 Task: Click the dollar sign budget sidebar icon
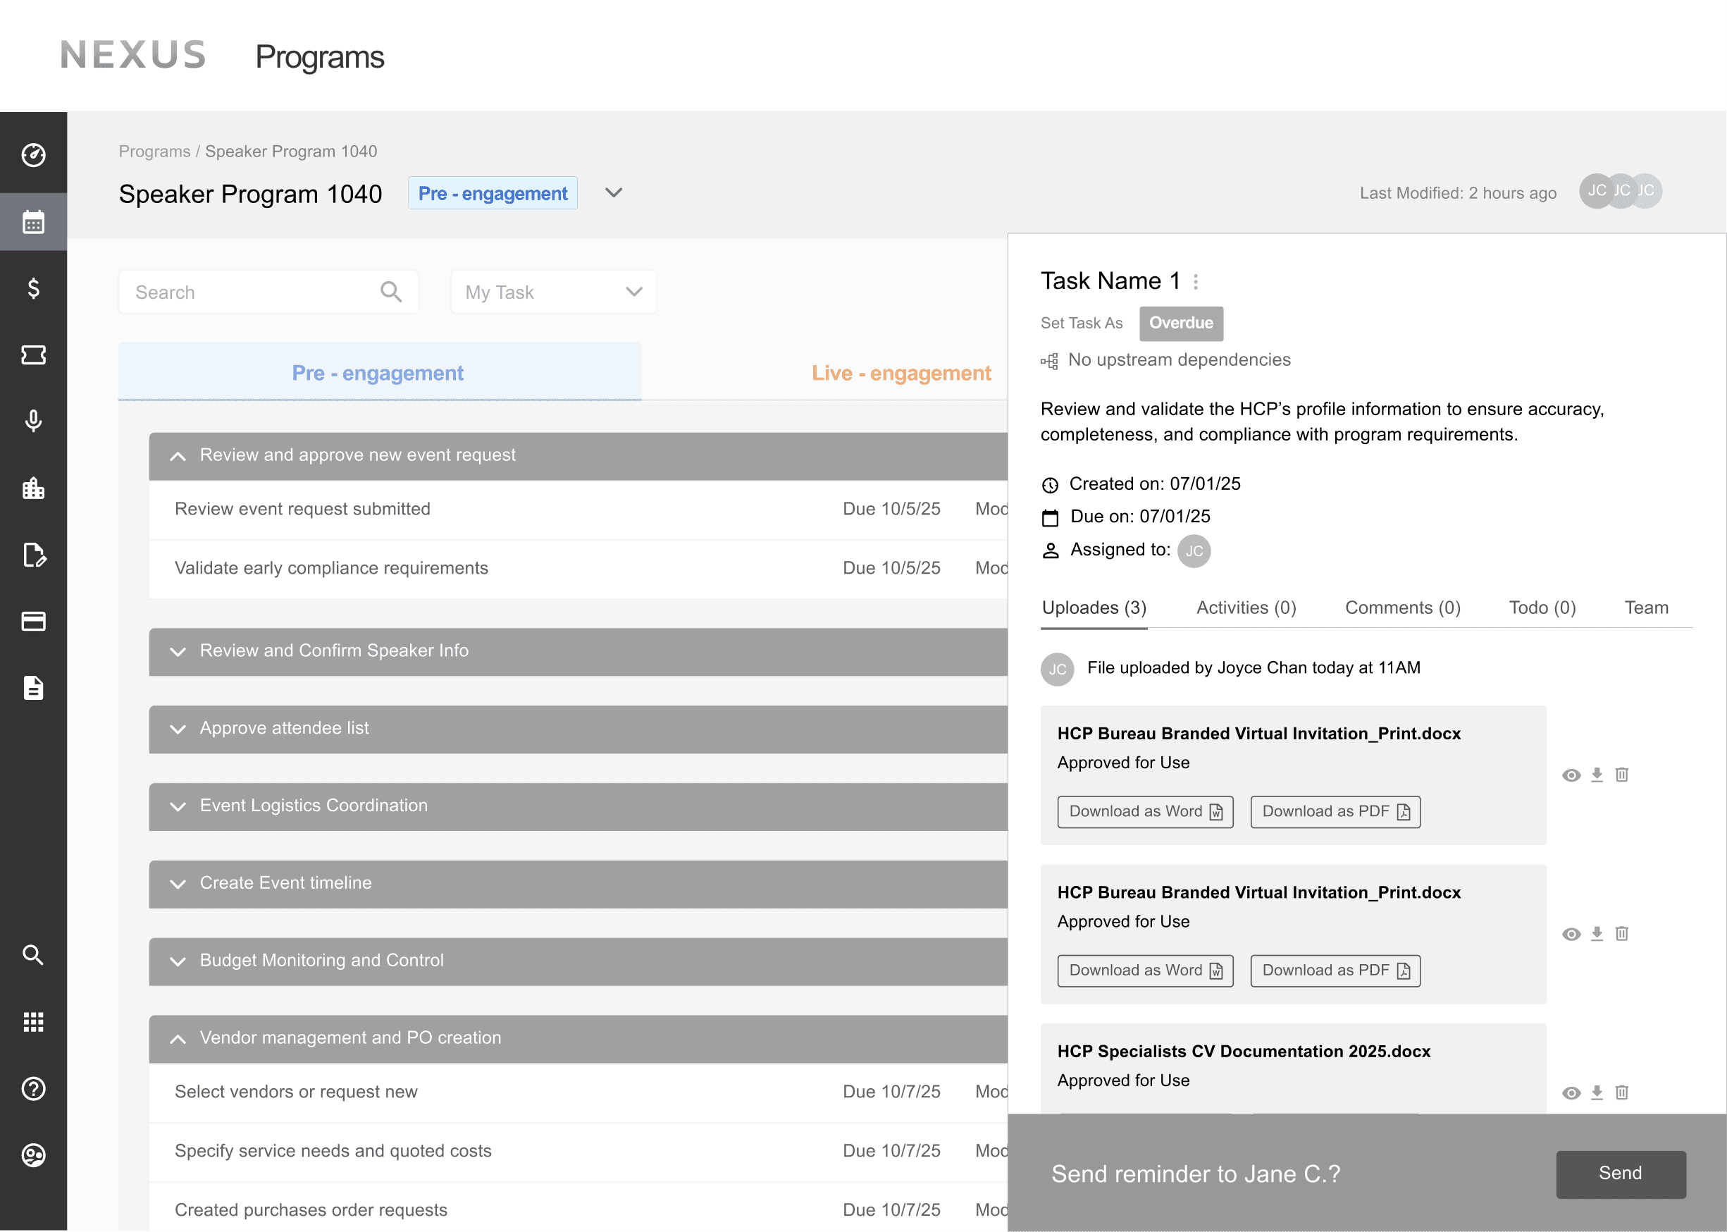tap(33, 288)
